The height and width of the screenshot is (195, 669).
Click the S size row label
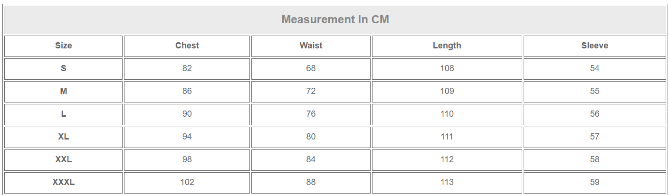63,68
